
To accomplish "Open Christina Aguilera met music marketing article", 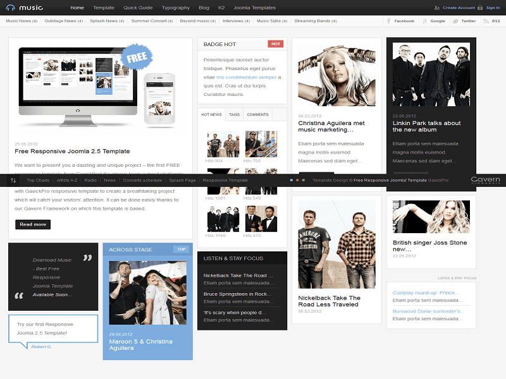I will point(331,126).
